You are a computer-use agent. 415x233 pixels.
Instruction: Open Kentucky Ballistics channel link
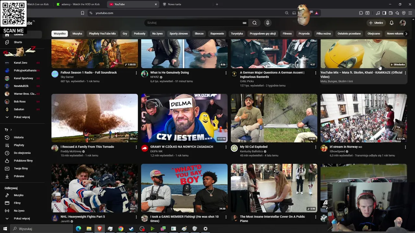(x=251, y=151)
